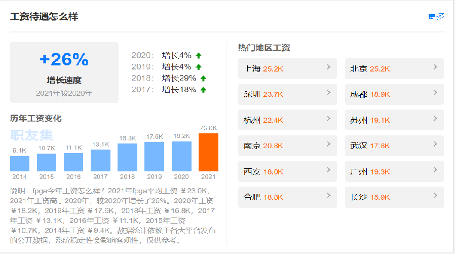Open 成都 18.9K salary card
Screen dimensions: 455x254
pos(394,94)
